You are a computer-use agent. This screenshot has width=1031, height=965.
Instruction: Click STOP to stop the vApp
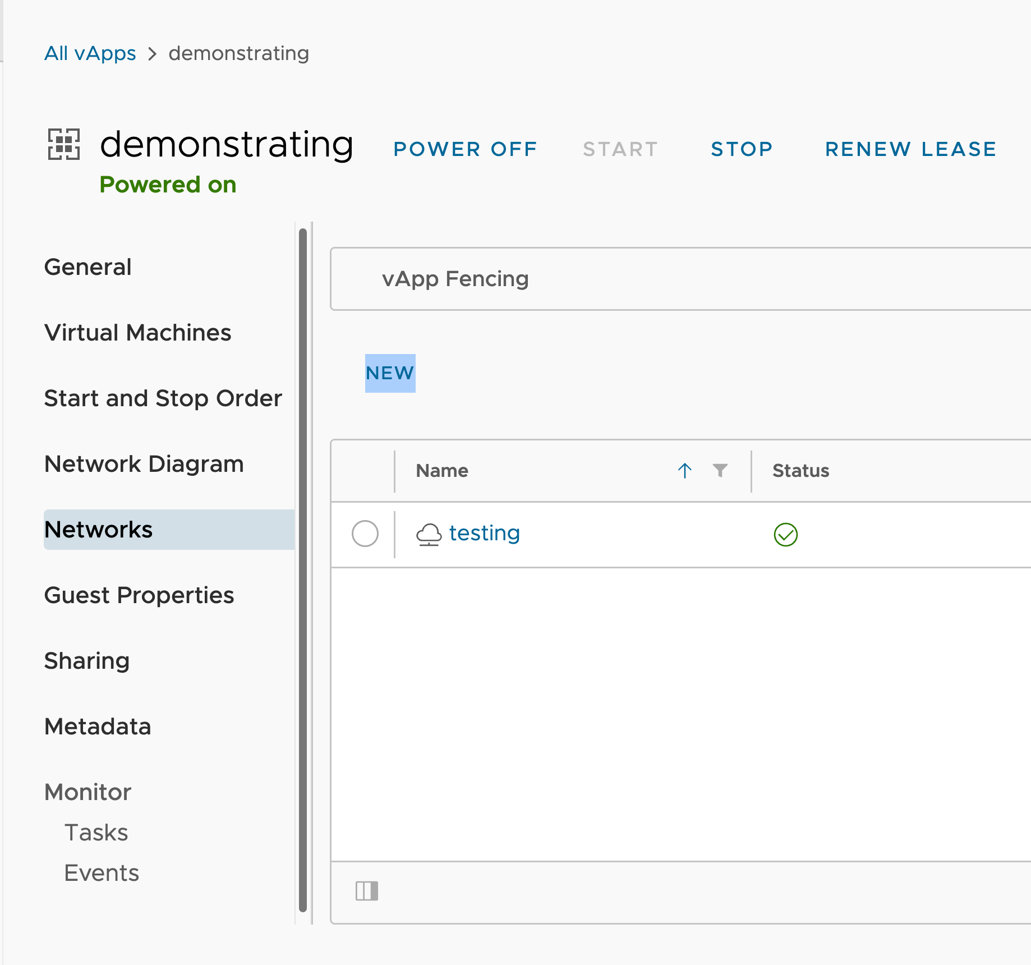[742, 149]
